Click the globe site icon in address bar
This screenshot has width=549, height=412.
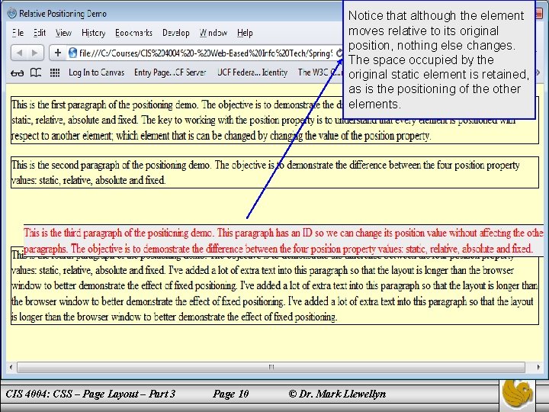pyautogui.click(x=72, y=53)
